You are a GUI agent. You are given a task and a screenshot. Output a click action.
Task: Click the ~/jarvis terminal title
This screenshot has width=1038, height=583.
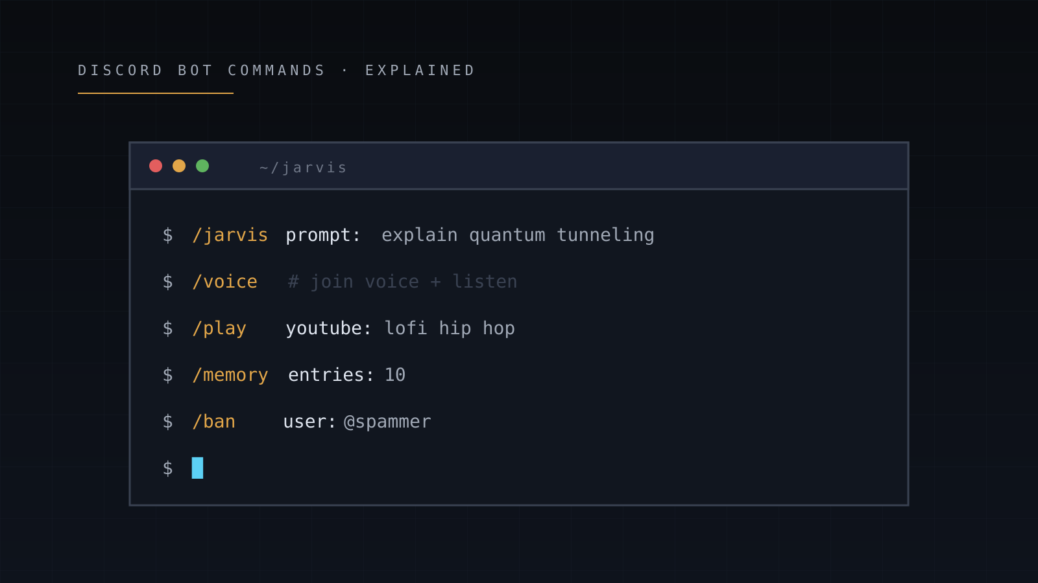(304, 168)
